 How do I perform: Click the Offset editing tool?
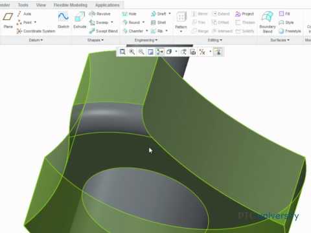[x=220, y=23]
